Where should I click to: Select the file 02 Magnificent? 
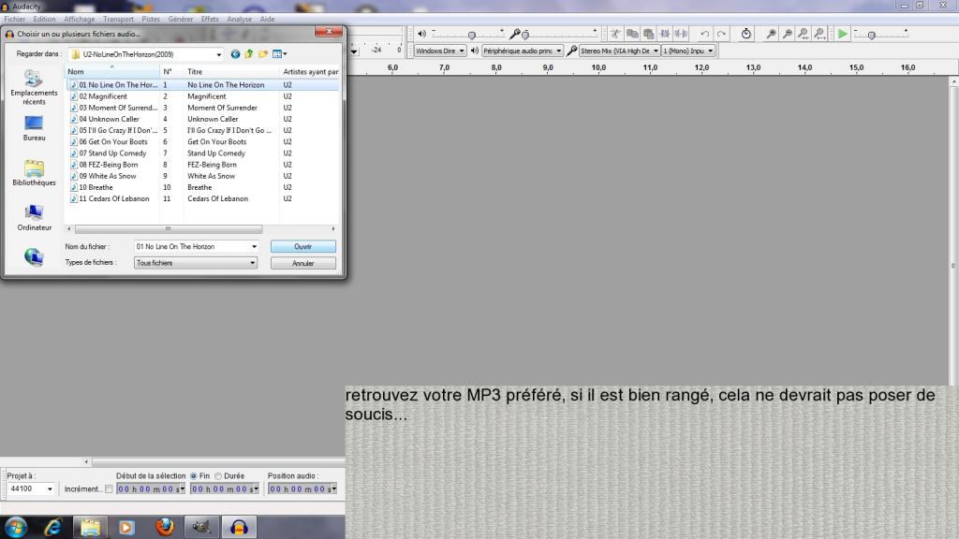[x=103, y=96]
